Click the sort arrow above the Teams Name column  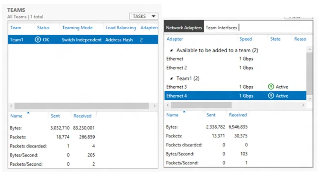point(28,113)
